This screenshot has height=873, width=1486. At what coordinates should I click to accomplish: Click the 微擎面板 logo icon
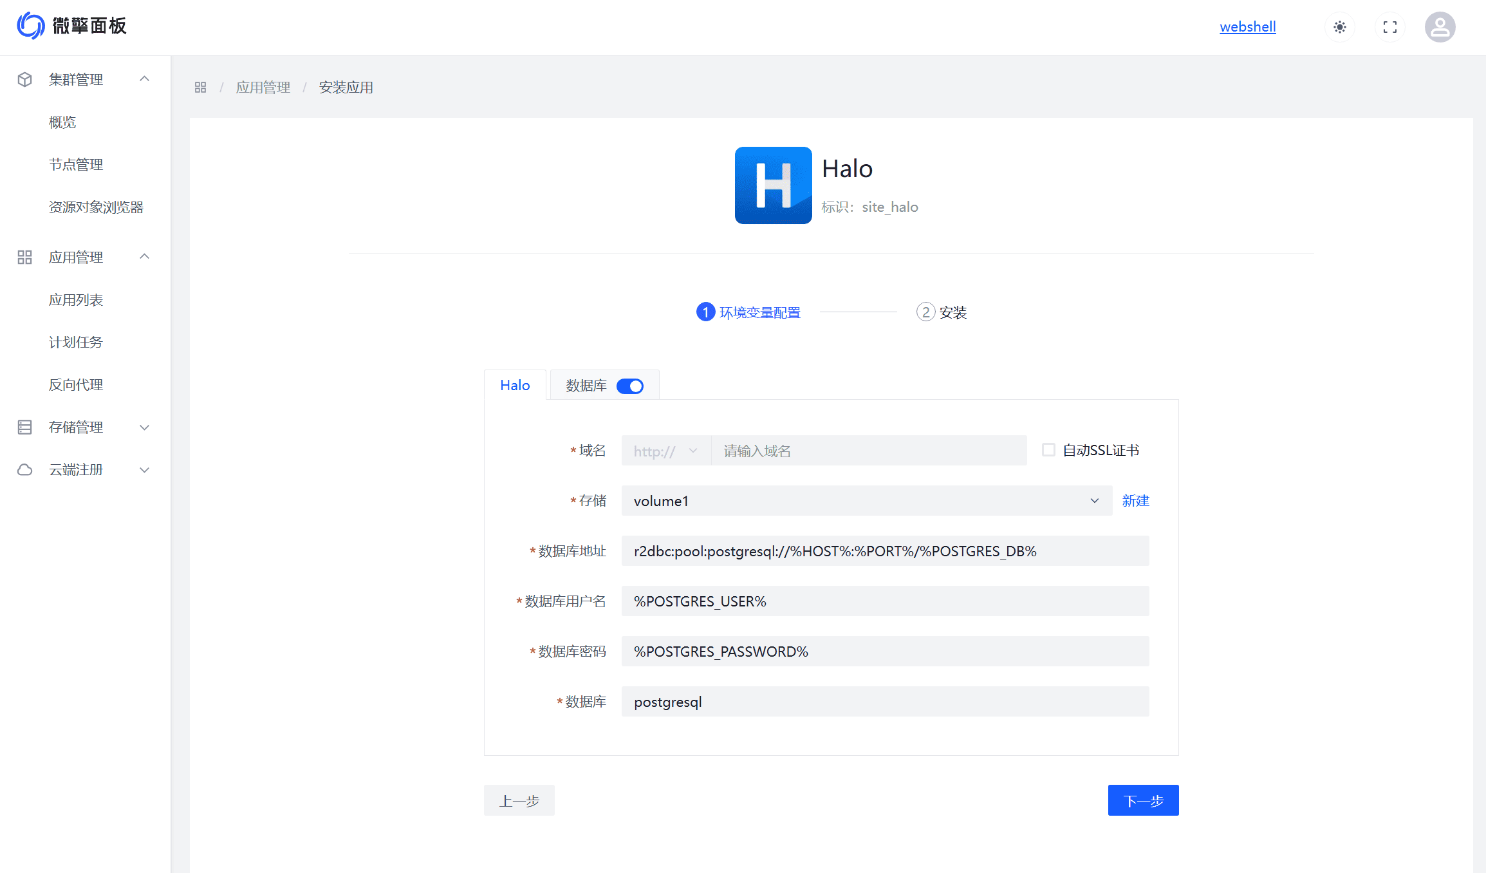[30, 26]
